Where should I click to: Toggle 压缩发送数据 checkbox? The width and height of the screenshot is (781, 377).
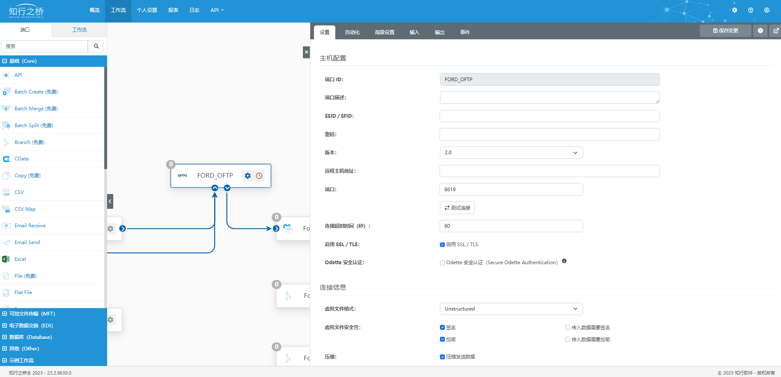click(442, 357)
